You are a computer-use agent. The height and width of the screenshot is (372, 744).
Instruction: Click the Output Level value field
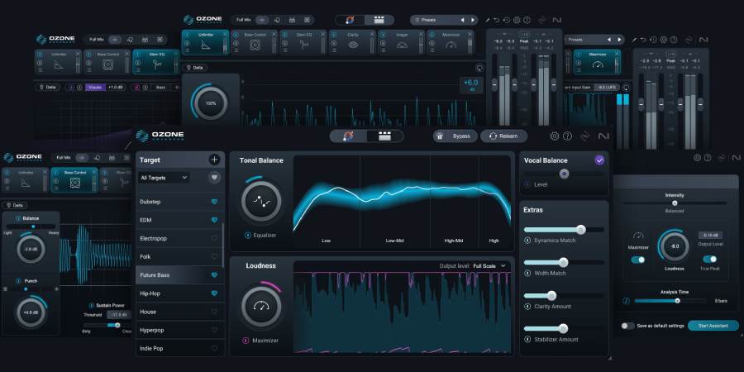point(711,236)
